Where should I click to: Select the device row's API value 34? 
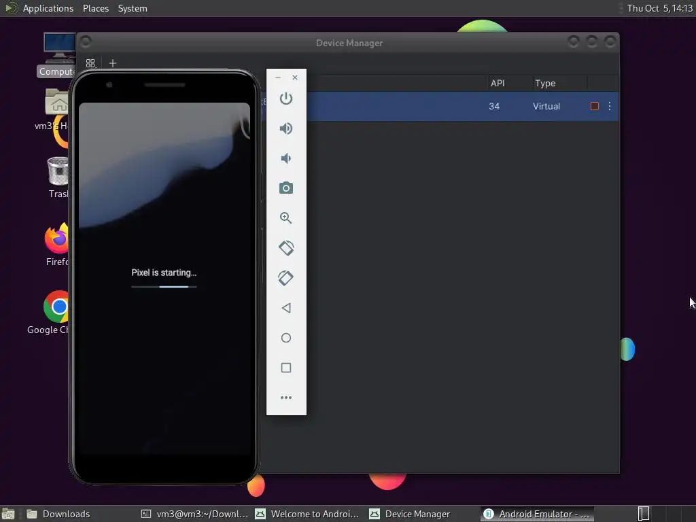click(x=494, y=106)
